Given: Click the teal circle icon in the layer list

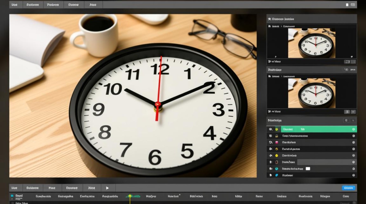Looking at the screenshot, I should tap(276, 169).
